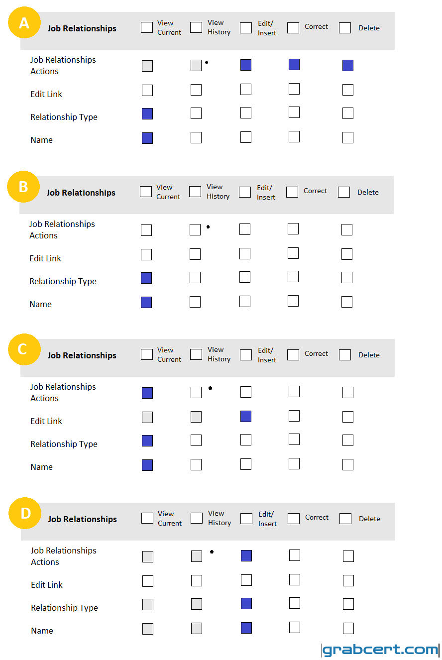
Task: Toggle option A Job Relationships Actions Correct checkbox
Action: pyautogui.click(x=294, y=64)
